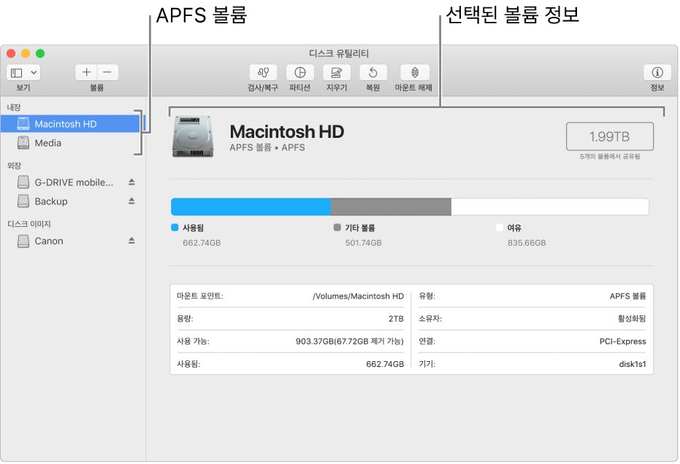
Task: Click the 내장 sidebar section header
Action: click(x=14, y=107)
